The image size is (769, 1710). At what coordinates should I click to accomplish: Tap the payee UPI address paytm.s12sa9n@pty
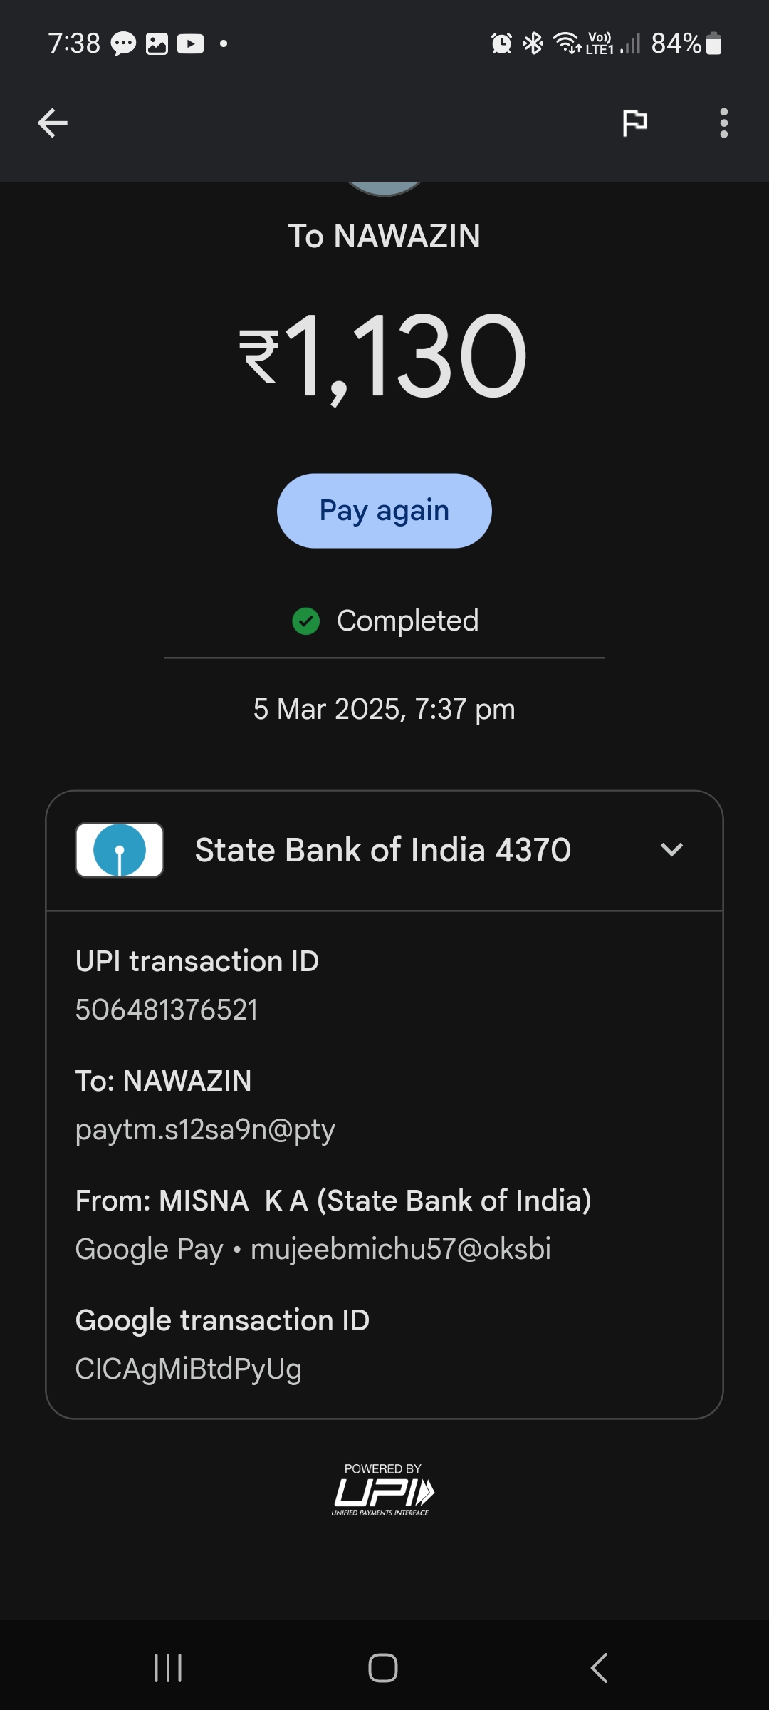[205, 1129]
